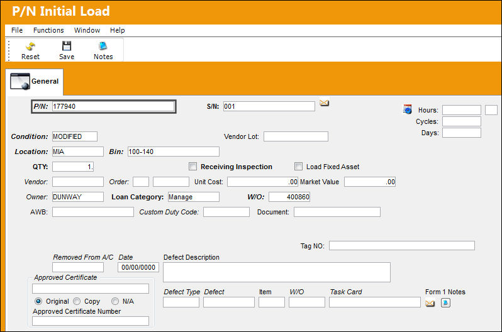Click the Bin field showing 100-140
Viewport: 502px width, 332px height.
[x=174, y=152]
